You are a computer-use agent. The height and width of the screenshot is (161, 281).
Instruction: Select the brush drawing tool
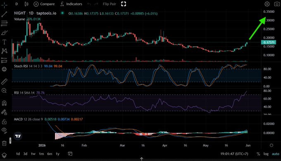[4, 33]
